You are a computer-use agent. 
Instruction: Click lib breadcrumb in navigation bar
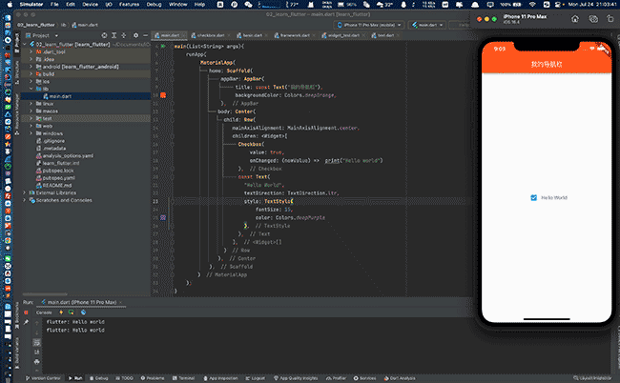point(63,25)
